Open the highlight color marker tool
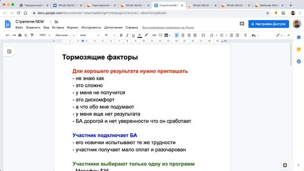 tap(146, 35)
